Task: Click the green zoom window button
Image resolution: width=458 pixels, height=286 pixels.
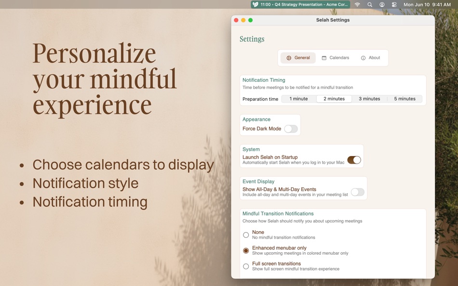Action: pos(250,20)
